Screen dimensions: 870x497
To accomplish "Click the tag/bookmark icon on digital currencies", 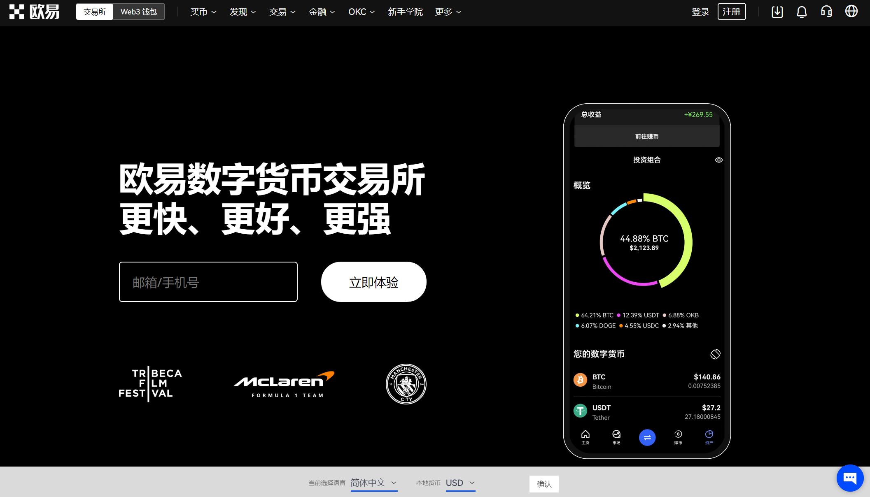I will [715, 353].
